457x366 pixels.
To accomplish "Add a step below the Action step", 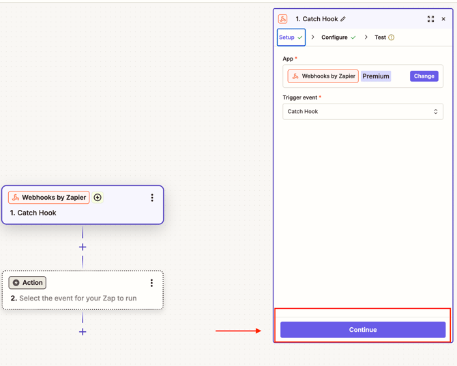I will 83,332.
